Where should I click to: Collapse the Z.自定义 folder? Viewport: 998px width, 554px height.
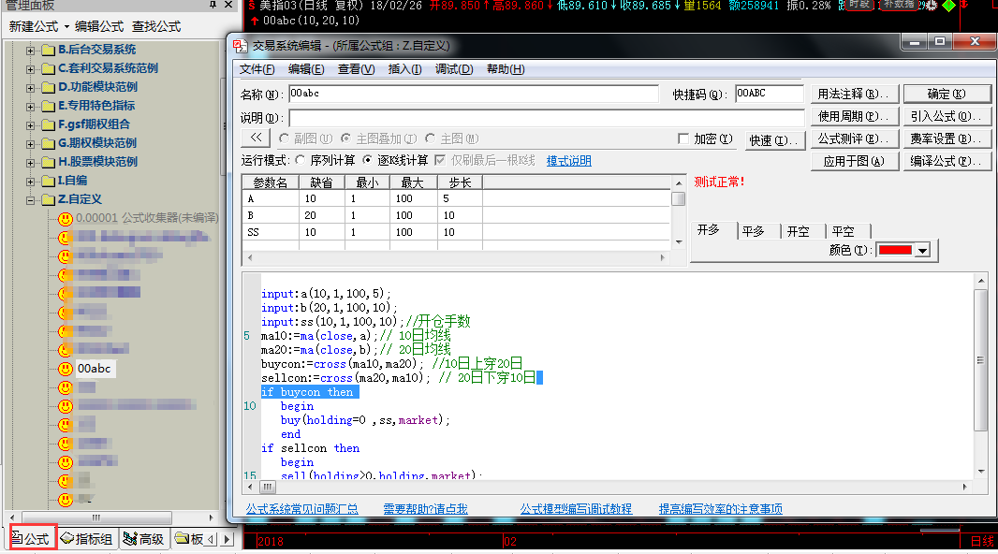pyautogui.click(x=31, y=199)
